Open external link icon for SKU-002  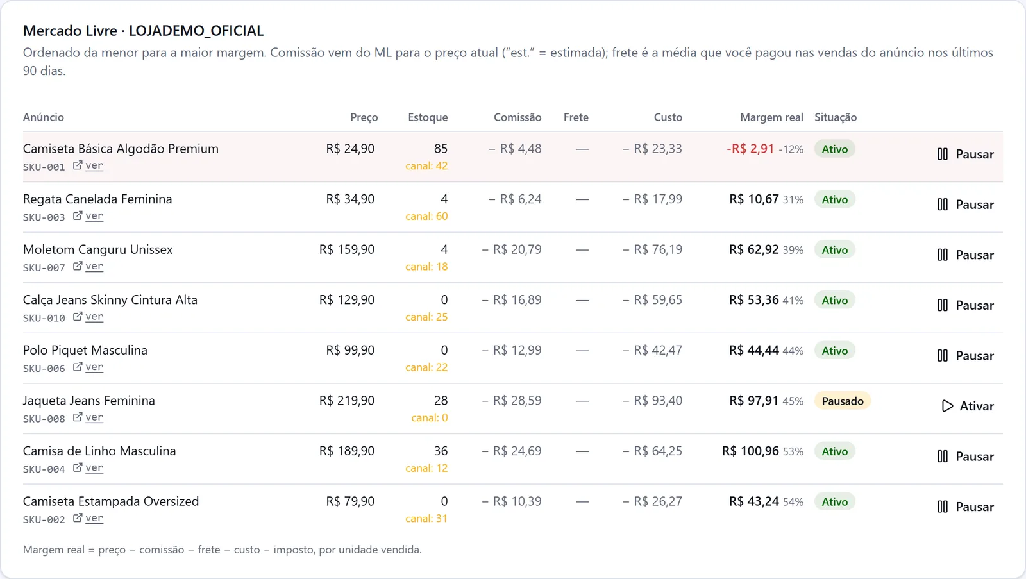click(x=78, y=518)
